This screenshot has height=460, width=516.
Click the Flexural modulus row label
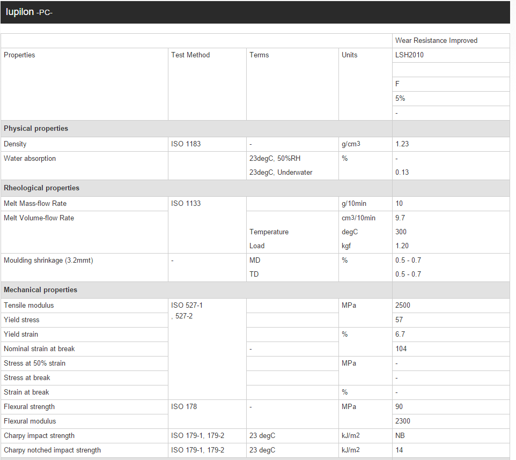point(30,421)
